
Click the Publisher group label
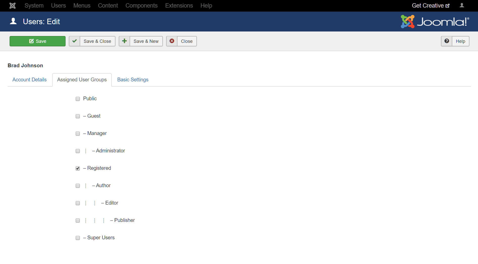(125, 220)
